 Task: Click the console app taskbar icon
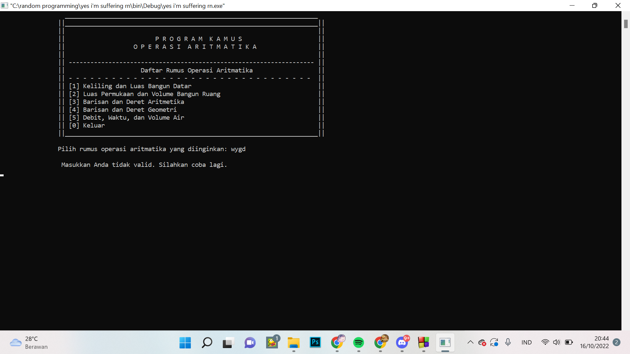click(x=445, y=343)
